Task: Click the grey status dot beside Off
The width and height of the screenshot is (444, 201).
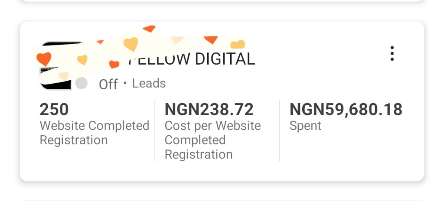Action: [x=81, y=84]
